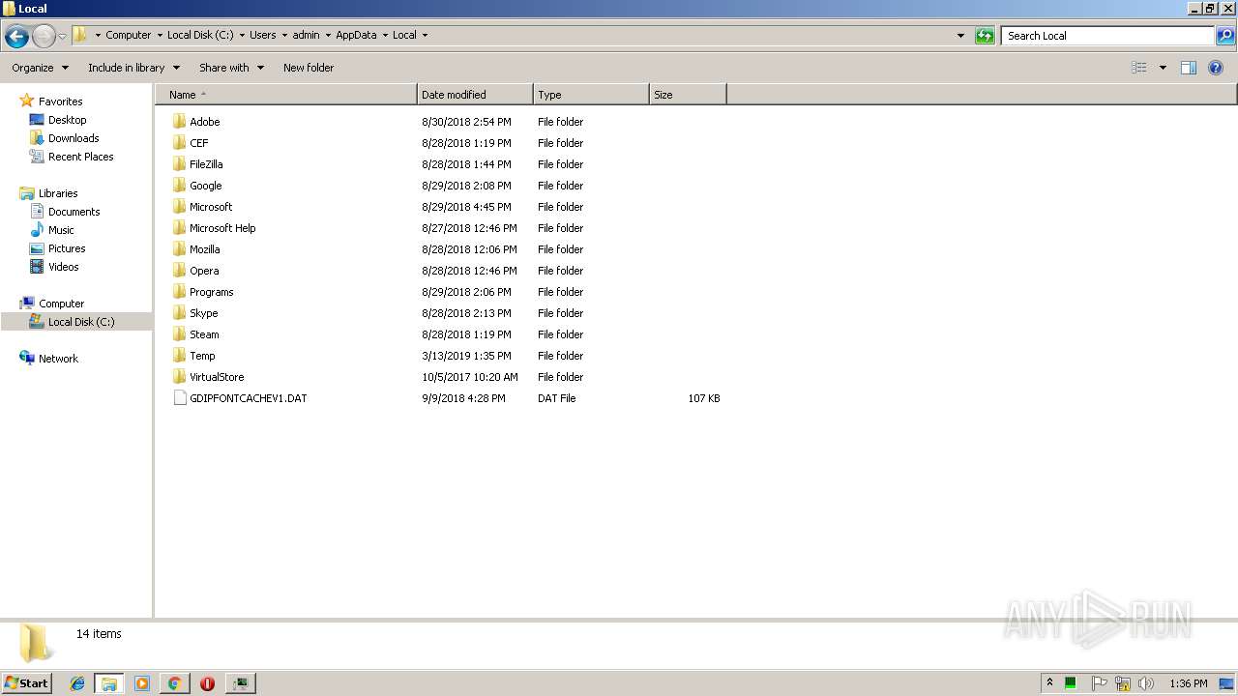The height and width of the screenshot is (696, 1238).
Task: Select Recent Places in the navigation pane
Action: pyautogui.click(x=80, y=157)
